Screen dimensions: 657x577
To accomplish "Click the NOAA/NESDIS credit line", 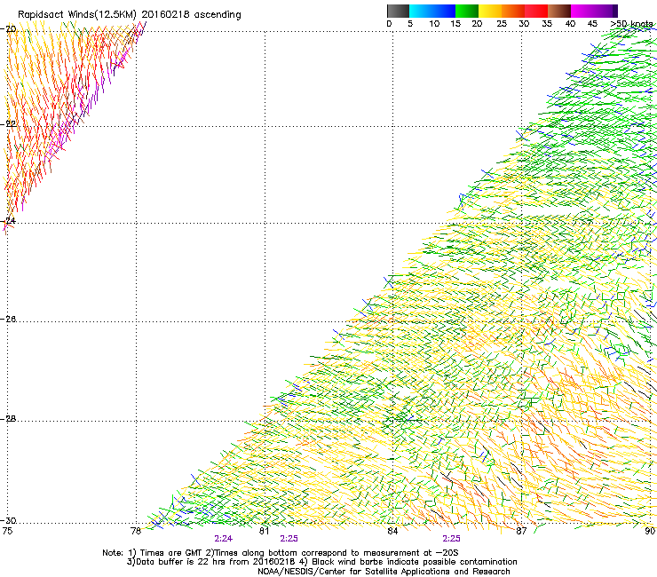I will coord(384,572).
